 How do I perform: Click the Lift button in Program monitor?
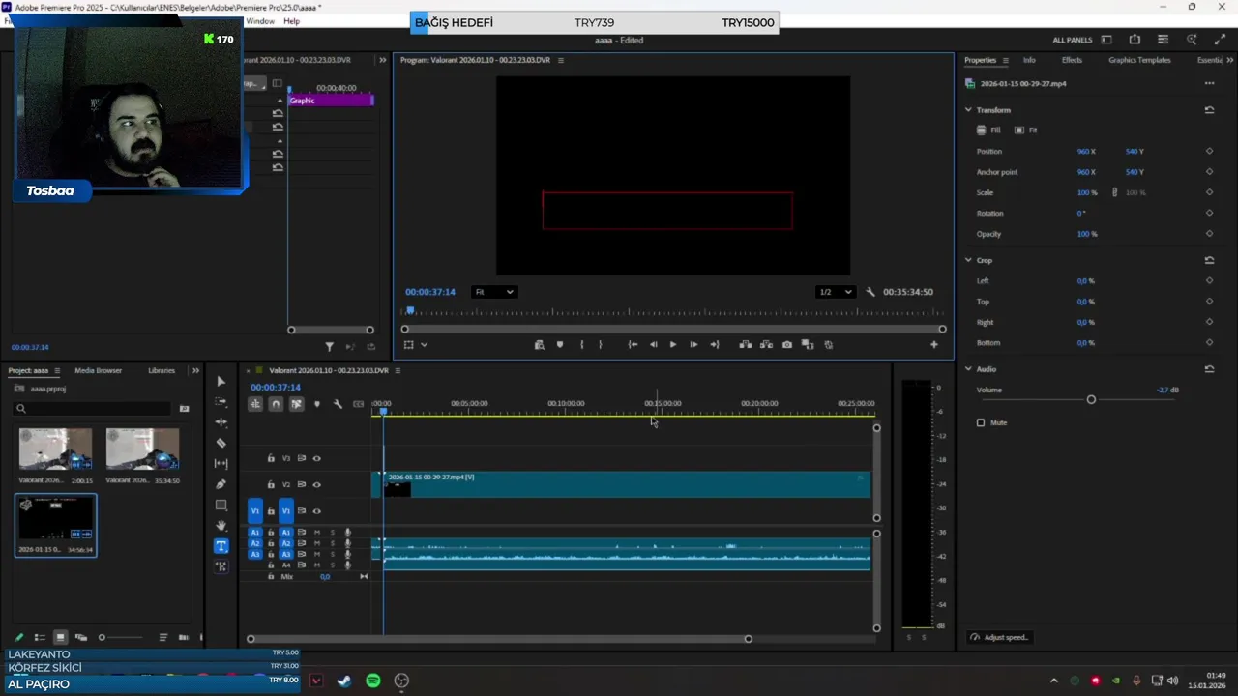click(x=746, y=345)
